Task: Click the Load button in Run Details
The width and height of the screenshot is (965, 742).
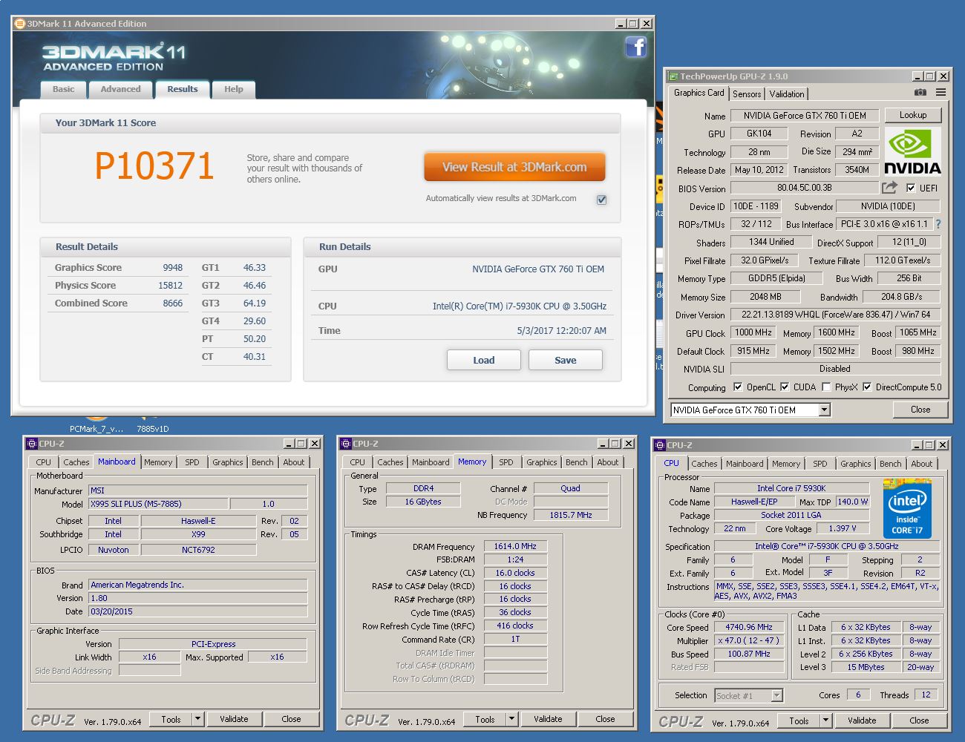Action: [484, 360]
